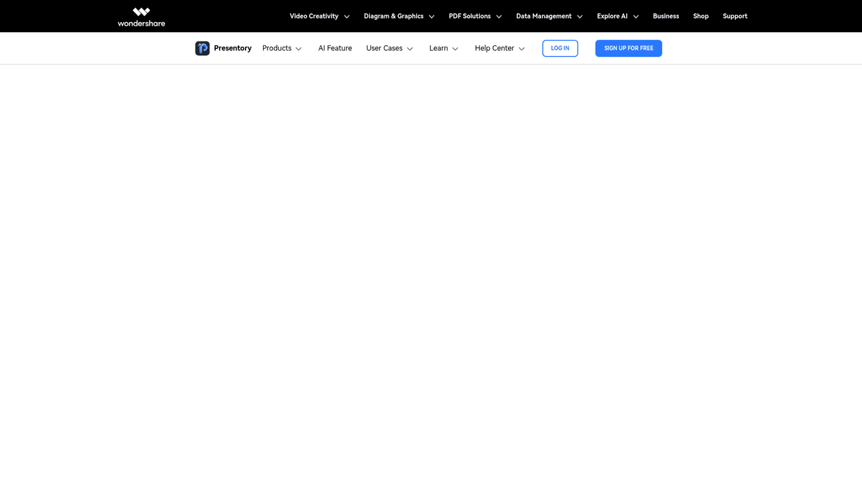Select the AI Feature menu item
Screen dimensions: 862x484
(335, 49)
